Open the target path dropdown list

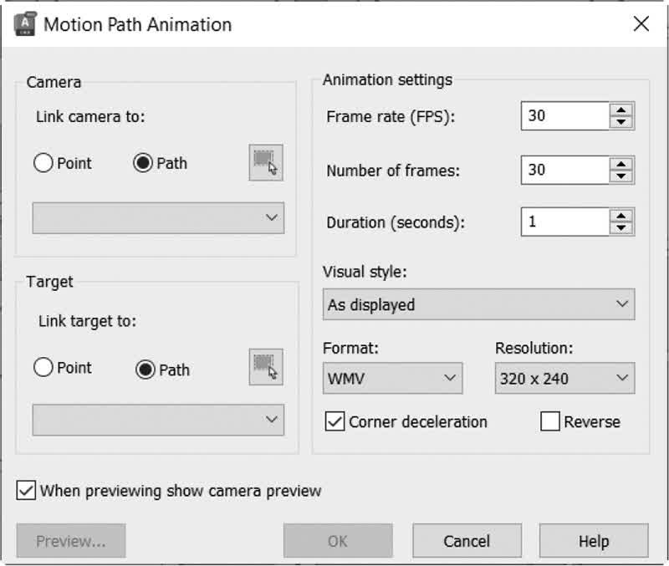click(158, 420)
